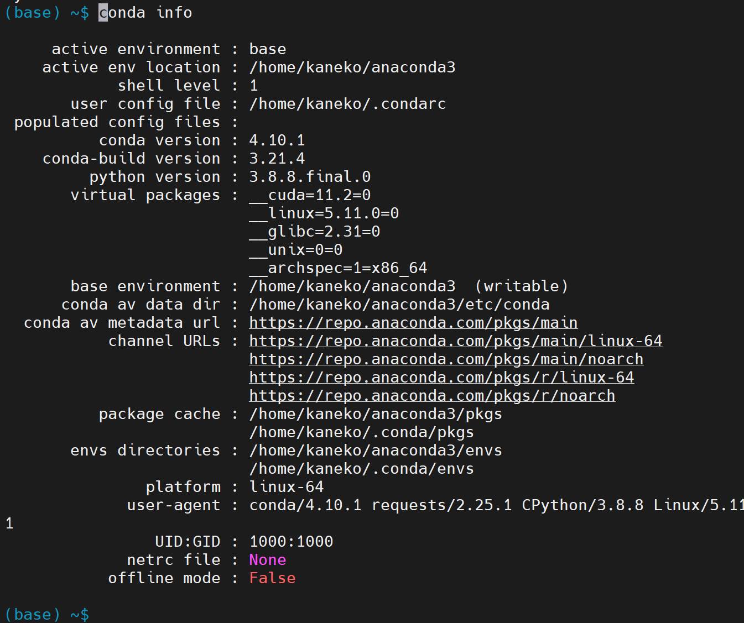Open the pkgs/main/linux-64 channel URL
The image size is (744, 623).
click(x=456, y=341)
